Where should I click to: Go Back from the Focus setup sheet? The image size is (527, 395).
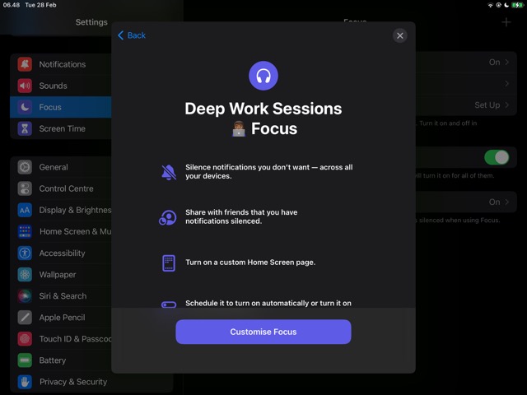tap(132, 35)
